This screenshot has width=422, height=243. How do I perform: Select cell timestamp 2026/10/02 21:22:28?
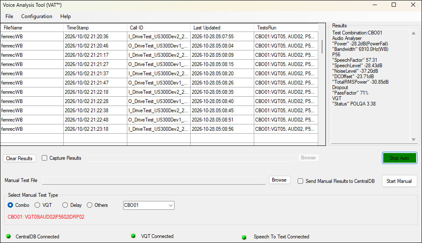click(95, 101)
